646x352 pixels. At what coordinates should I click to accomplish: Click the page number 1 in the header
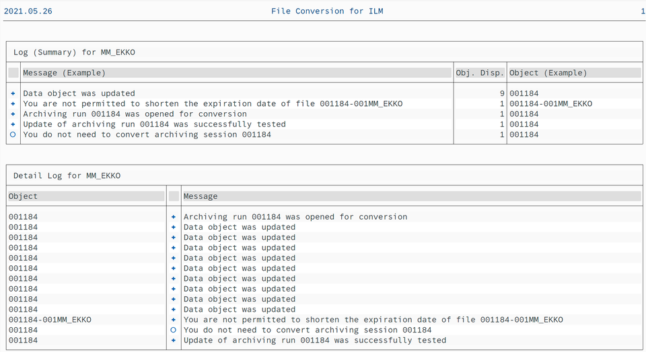click(x=643, y=11)
